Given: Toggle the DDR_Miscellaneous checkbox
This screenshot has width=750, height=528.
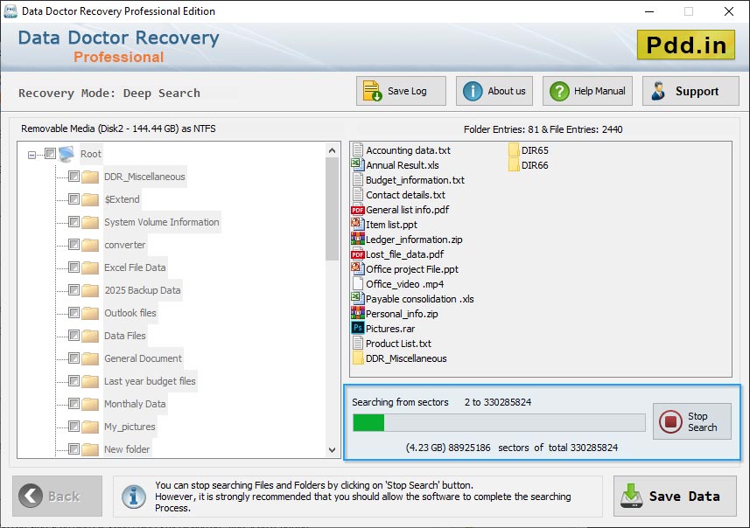Looking at the screenshot, I should (74, 177).
